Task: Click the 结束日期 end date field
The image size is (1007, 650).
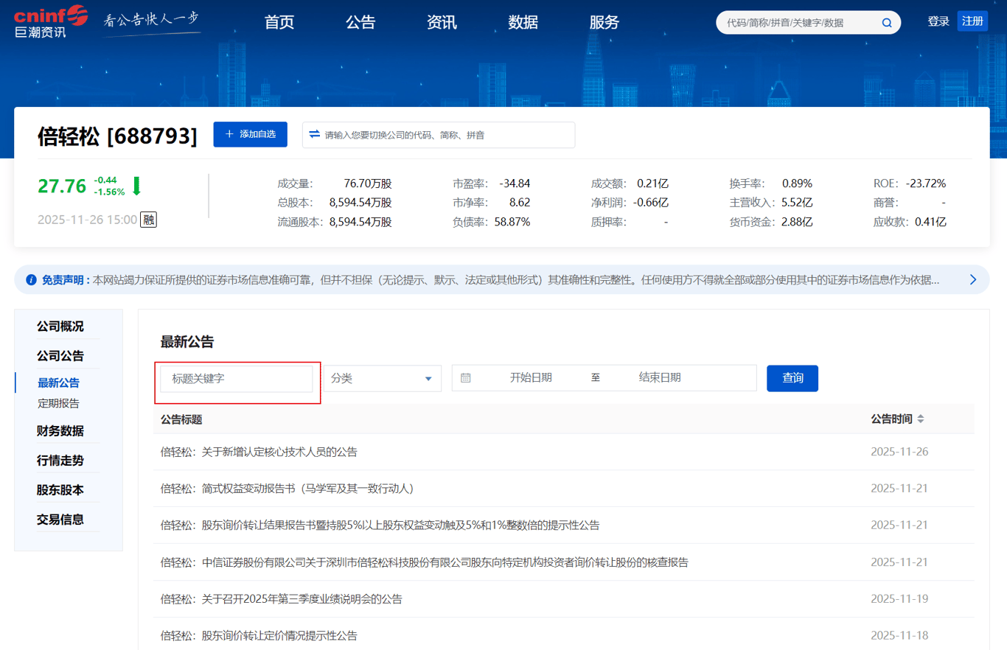Action: 660,378
